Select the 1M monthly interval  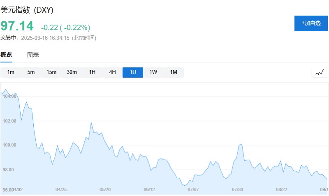pos(174,72)
